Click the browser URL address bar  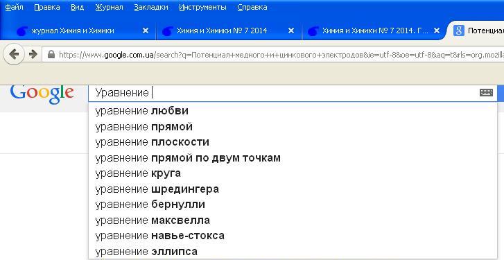(273, 54)
